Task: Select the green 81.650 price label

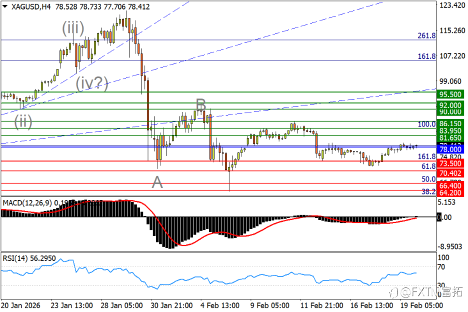Action: (450, 138)
